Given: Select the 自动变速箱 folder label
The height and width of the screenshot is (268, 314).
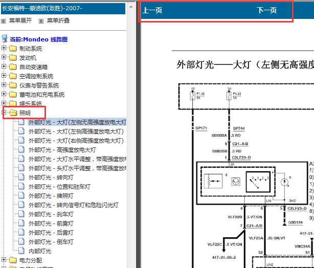Looking at the screenshot, I should tap(33, 67).
